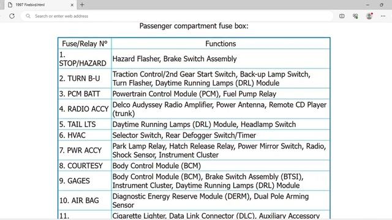
Task: Click 'Selector Switch, Rear Defogger Switch/Timer'
Action: click(x=184, y=135)
